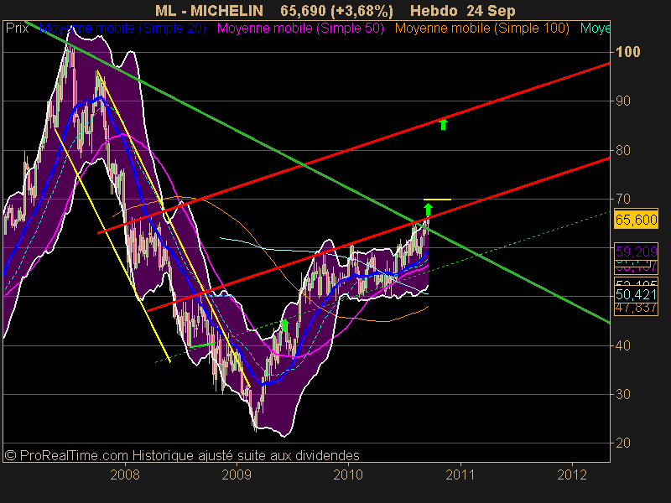Click green arrow marker on 2009 rally
This screenshot has height=503, width=671.
[x=284, y=325]
